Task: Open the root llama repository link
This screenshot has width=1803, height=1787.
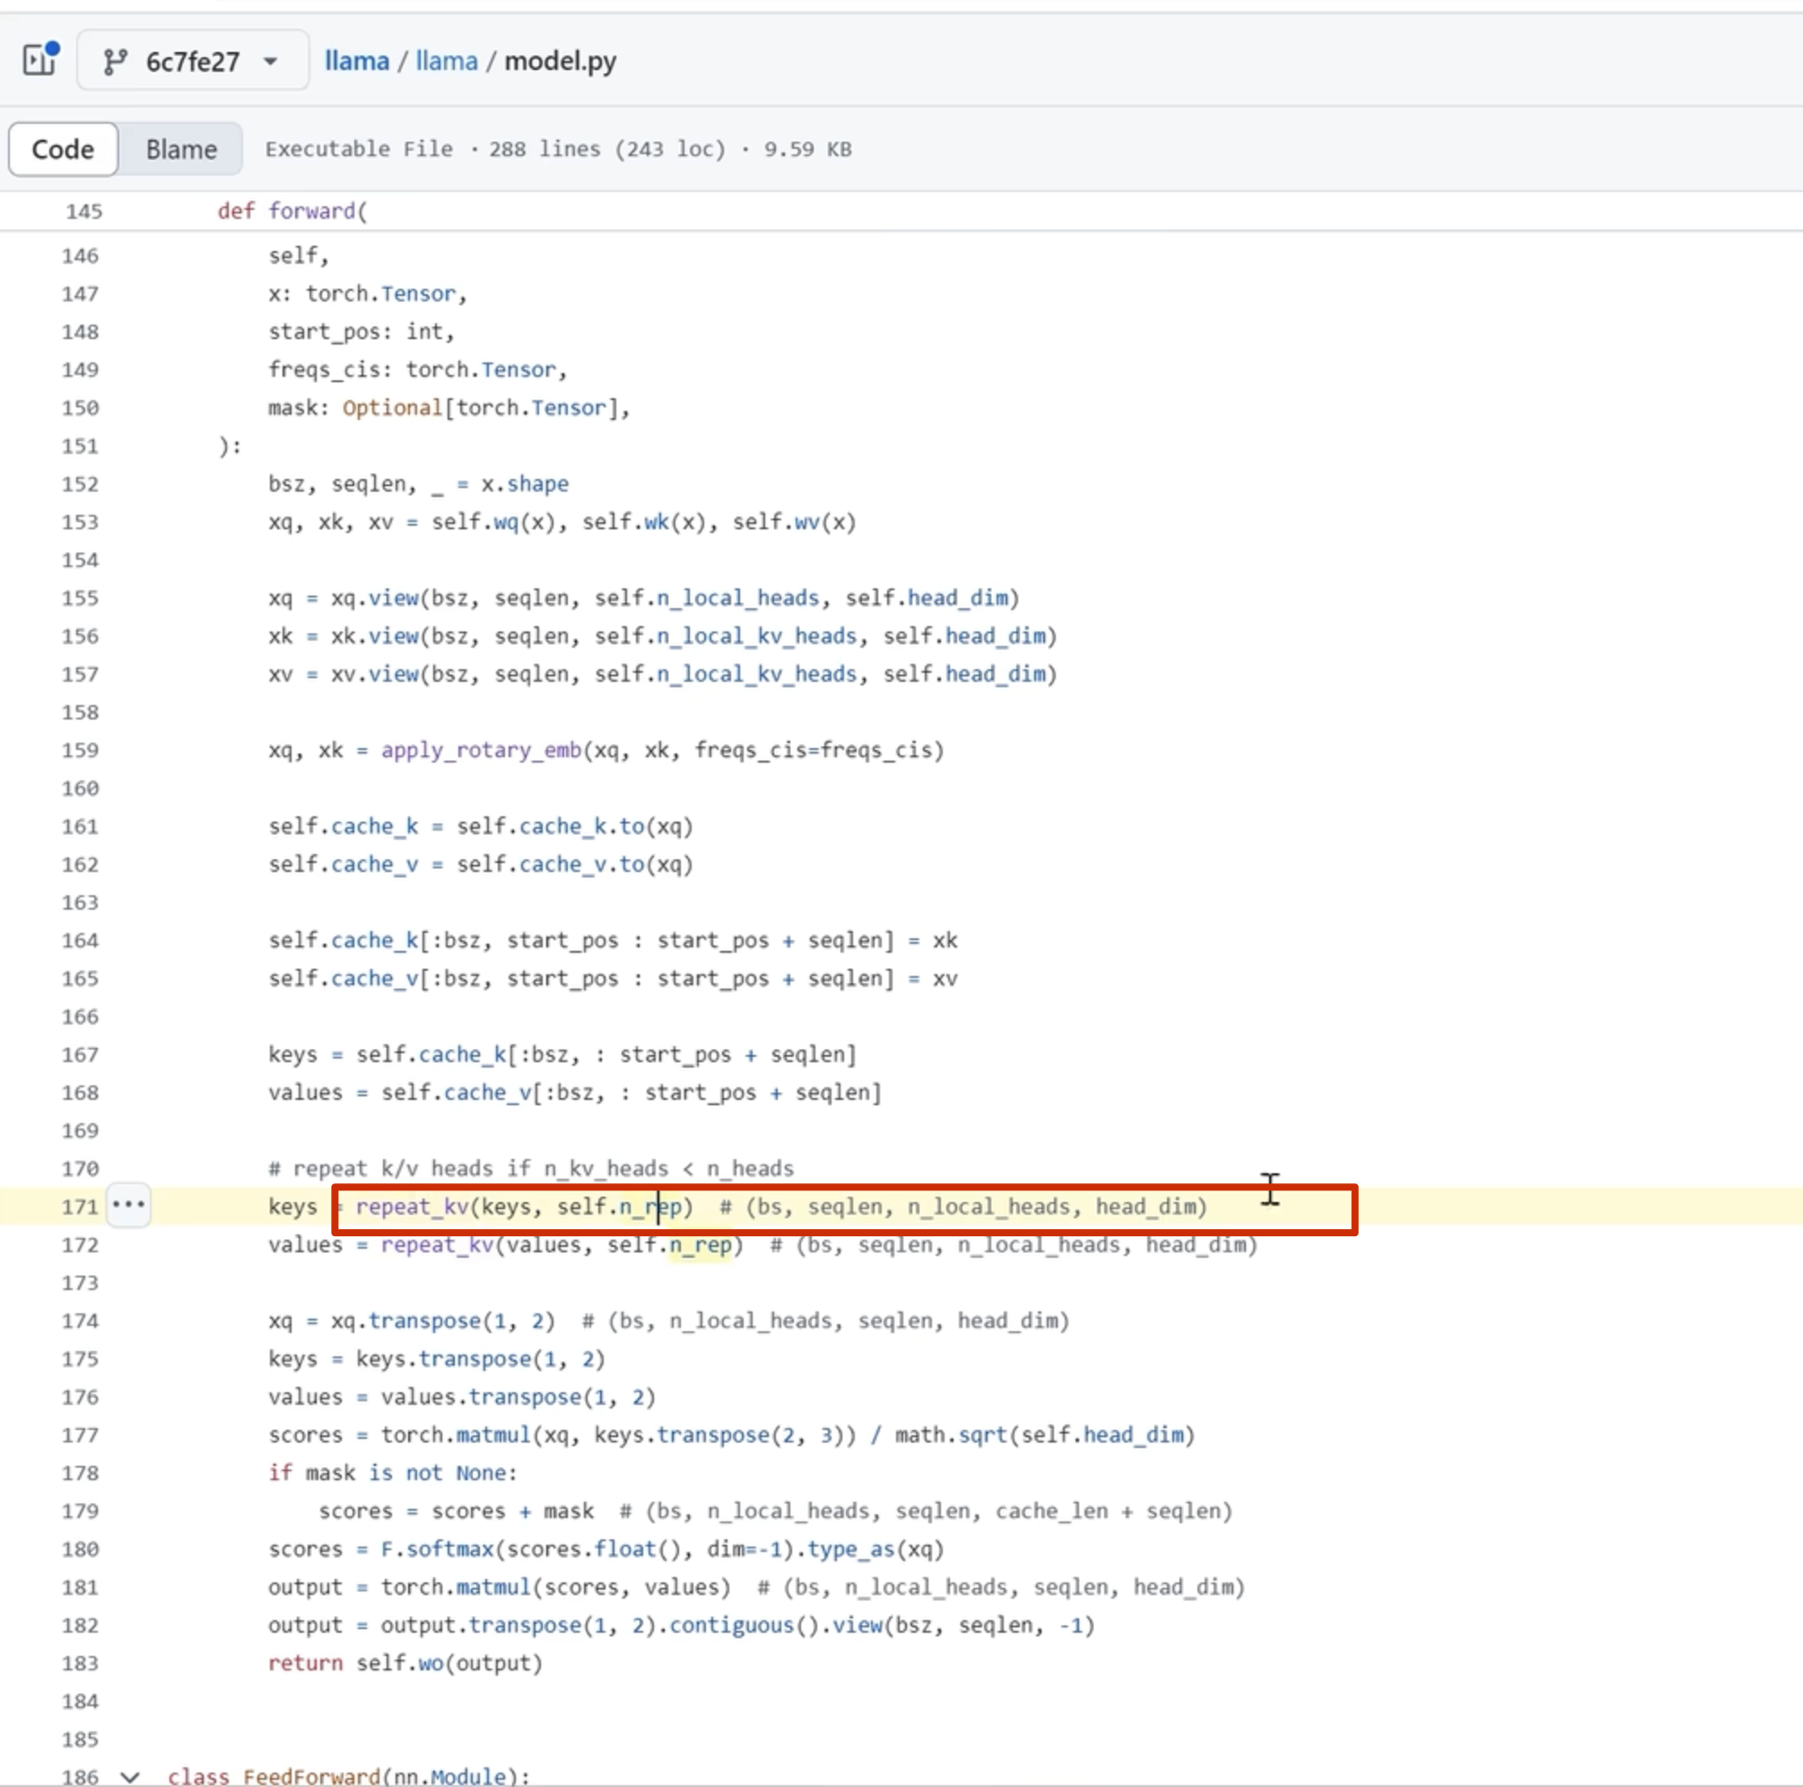Action: tap(356, 62)
